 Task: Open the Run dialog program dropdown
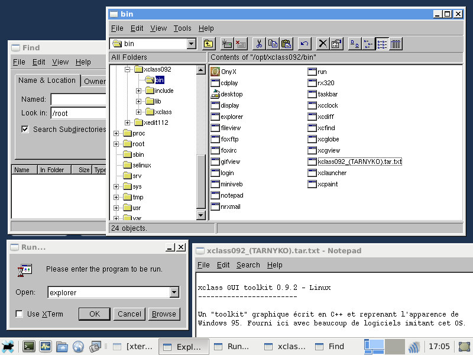click(x=174, y=292)
